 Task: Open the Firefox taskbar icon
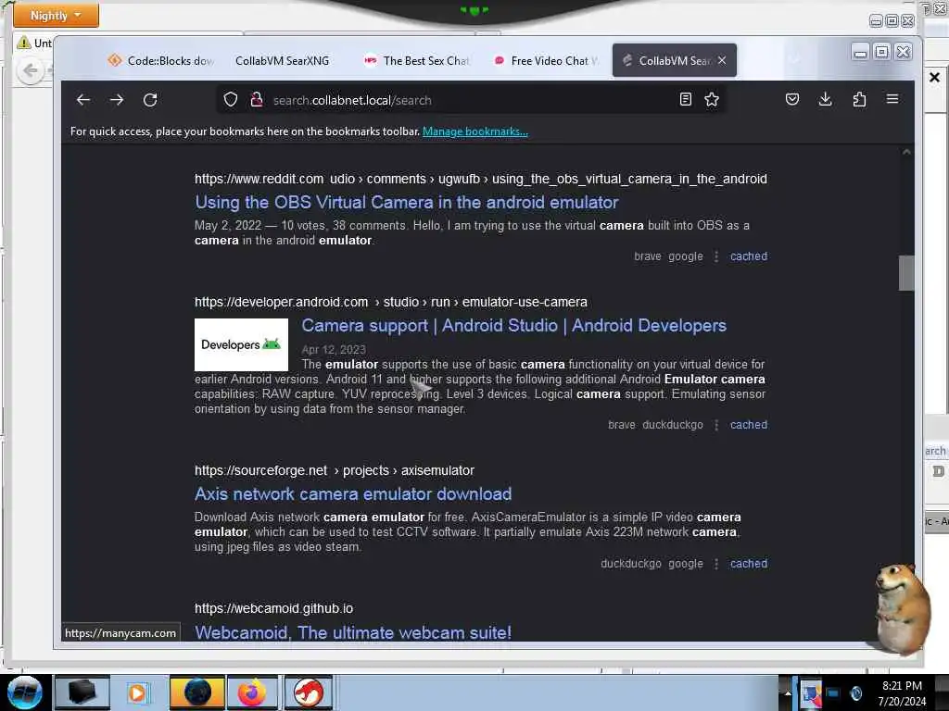(252, 692)
